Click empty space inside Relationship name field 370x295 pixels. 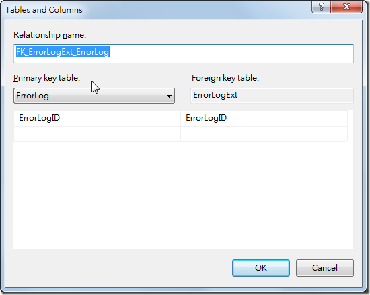(x=231, y=54)
